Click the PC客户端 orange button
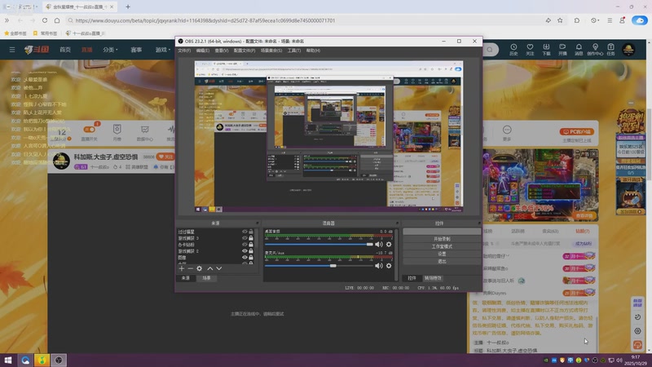 576,131
